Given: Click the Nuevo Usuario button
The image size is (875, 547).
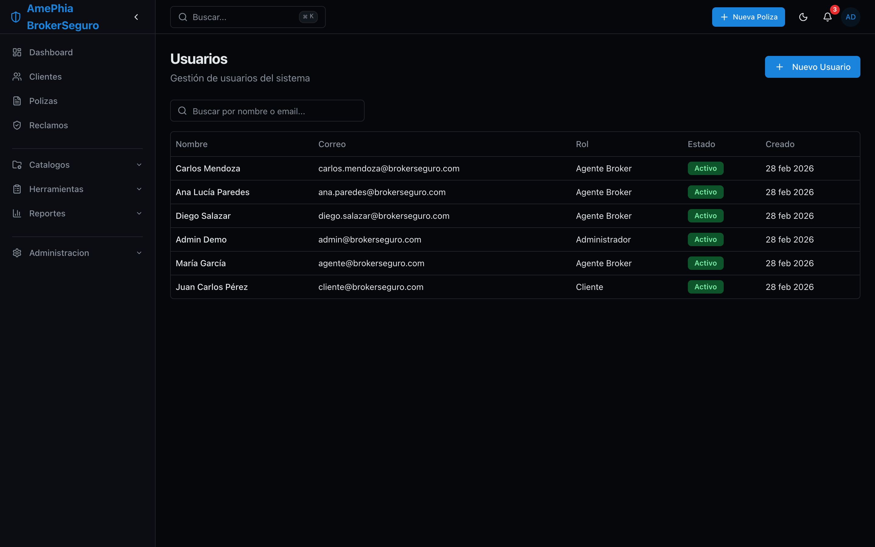Looking at the screenshot, I should coord(812,67).
